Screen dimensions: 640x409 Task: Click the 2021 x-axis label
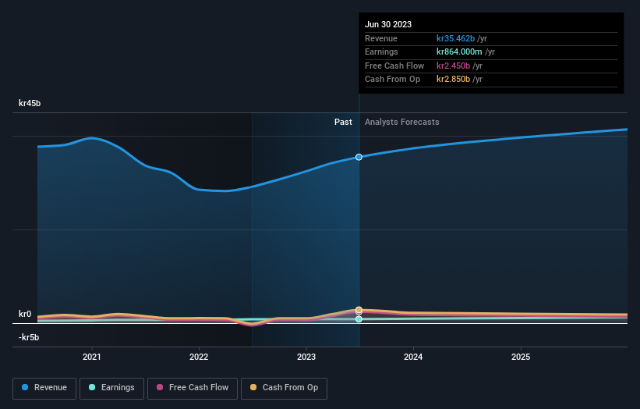point(92,357)
